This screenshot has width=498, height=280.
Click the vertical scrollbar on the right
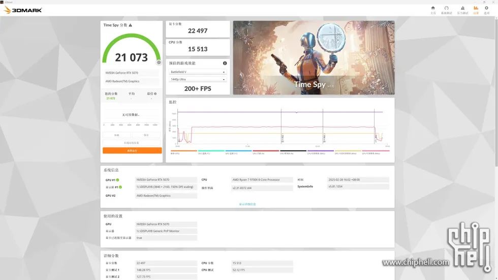coord(496,92)
